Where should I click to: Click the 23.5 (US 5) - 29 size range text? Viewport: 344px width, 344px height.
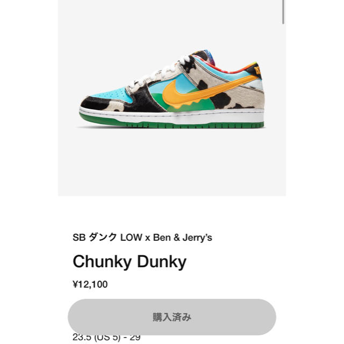click(106, 338)
